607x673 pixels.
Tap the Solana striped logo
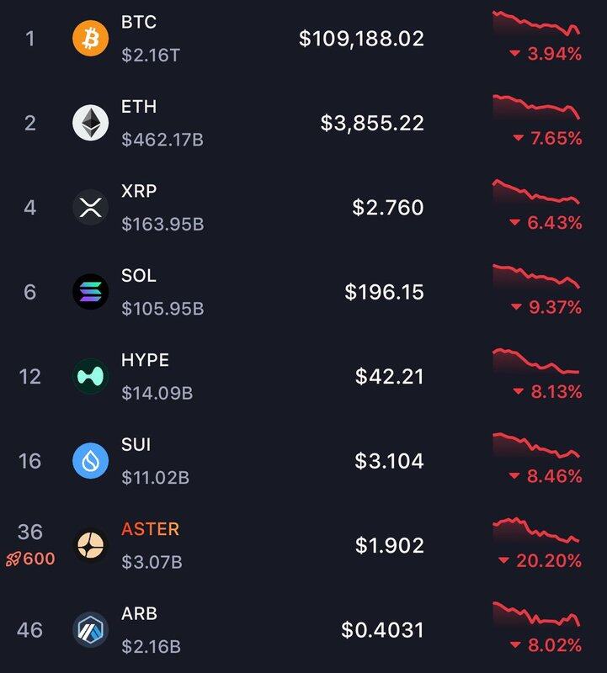90,292
